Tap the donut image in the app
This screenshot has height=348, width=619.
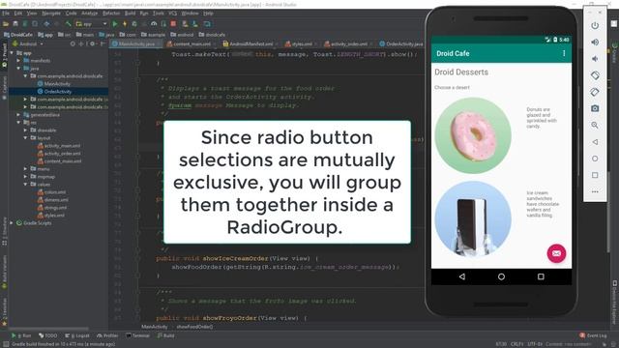[x=473, y=135]
